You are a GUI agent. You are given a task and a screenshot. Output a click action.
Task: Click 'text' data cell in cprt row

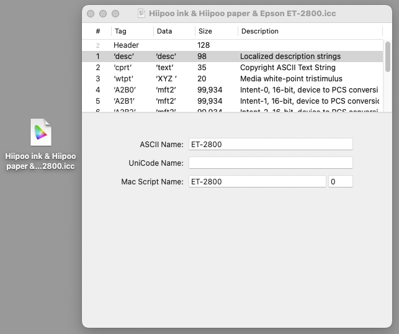tap(164, 68)
